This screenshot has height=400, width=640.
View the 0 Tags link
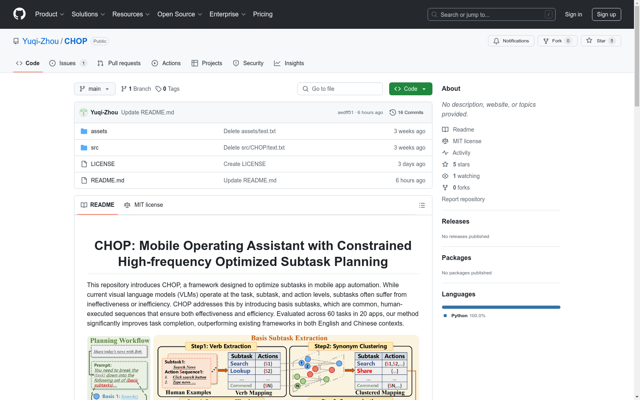[x=168, y=89]
